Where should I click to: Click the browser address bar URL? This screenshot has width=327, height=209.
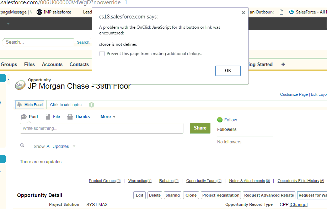click(64, 3)
